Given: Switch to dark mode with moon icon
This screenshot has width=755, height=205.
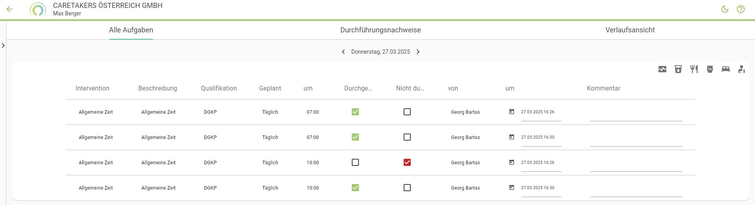Looking at the screenshot, I should (x=725, y=9).
